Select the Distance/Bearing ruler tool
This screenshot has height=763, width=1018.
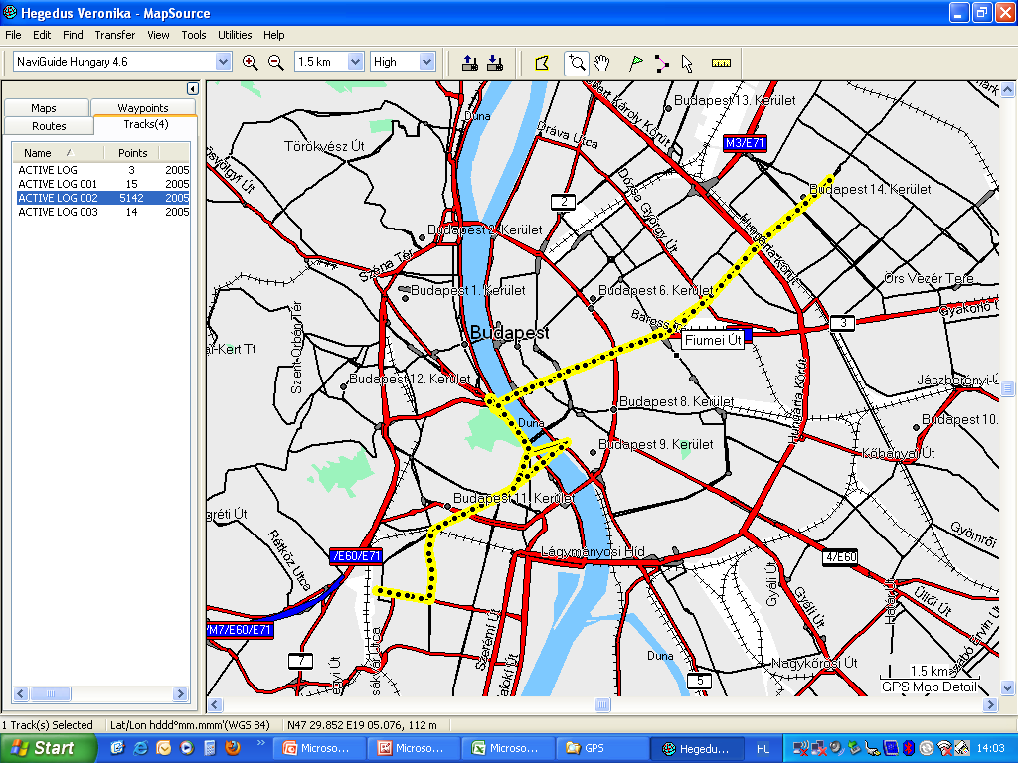pyautogui.click(x=721, y=63)
